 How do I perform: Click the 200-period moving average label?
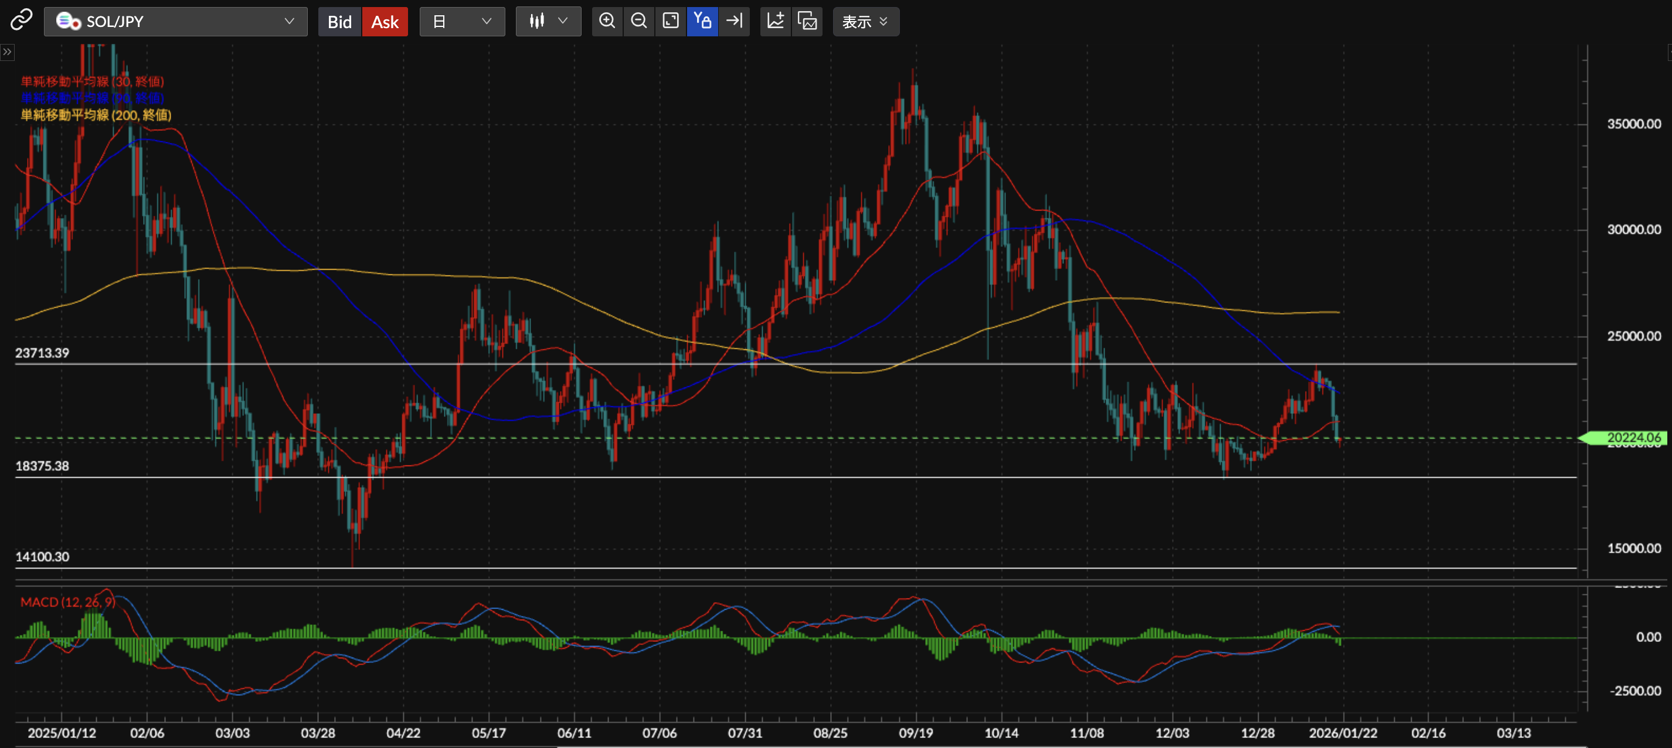[96, 115]
